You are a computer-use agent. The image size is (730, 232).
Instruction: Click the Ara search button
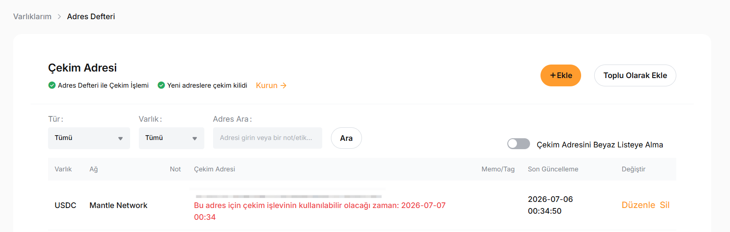346,138
